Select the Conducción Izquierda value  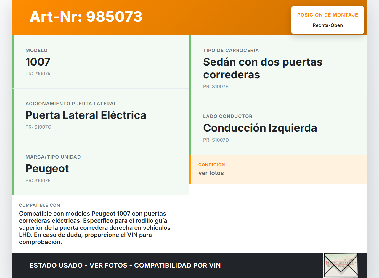[260, 128]
